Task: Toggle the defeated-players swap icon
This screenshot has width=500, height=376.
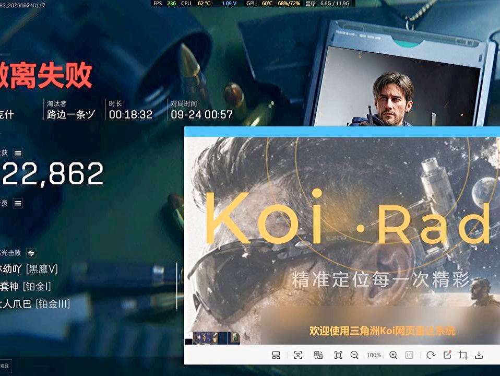Action: click(31, 253)
